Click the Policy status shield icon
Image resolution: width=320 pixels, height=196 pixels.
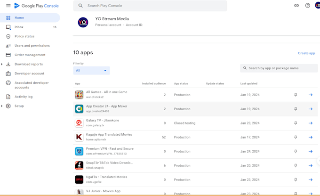click(8, 36)
